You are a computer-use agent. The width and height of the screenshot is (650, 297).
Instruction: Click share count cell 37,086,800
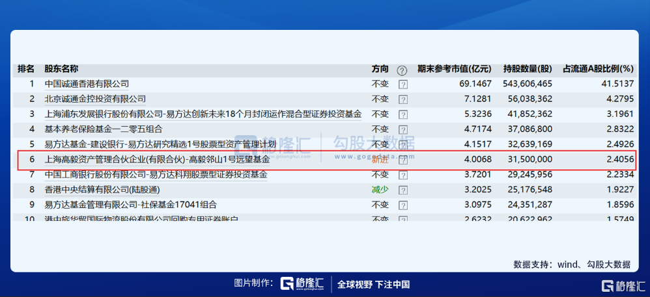pyautogui.click(x=530, y=129)
